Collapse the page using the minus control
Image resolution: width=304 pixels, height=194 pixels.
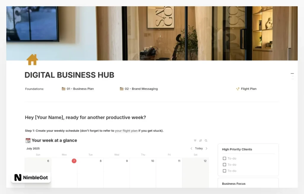coord(292,74)
